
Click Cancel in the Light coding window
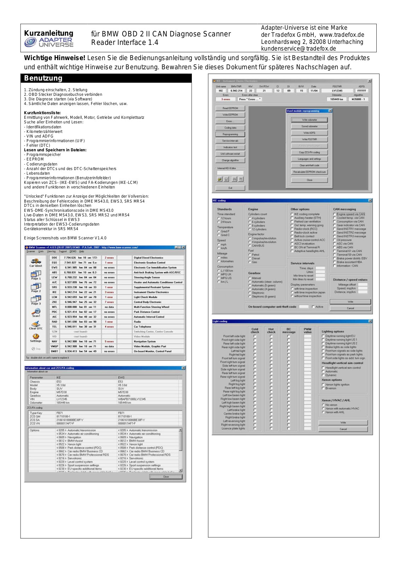[x=343, y=429]
